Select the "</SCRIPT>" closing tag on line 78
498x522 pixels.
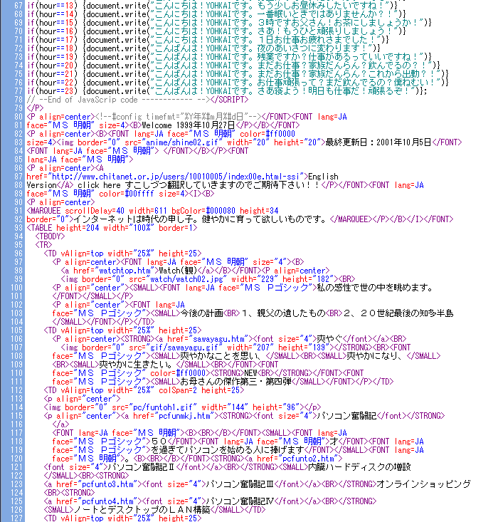point(230,100)
